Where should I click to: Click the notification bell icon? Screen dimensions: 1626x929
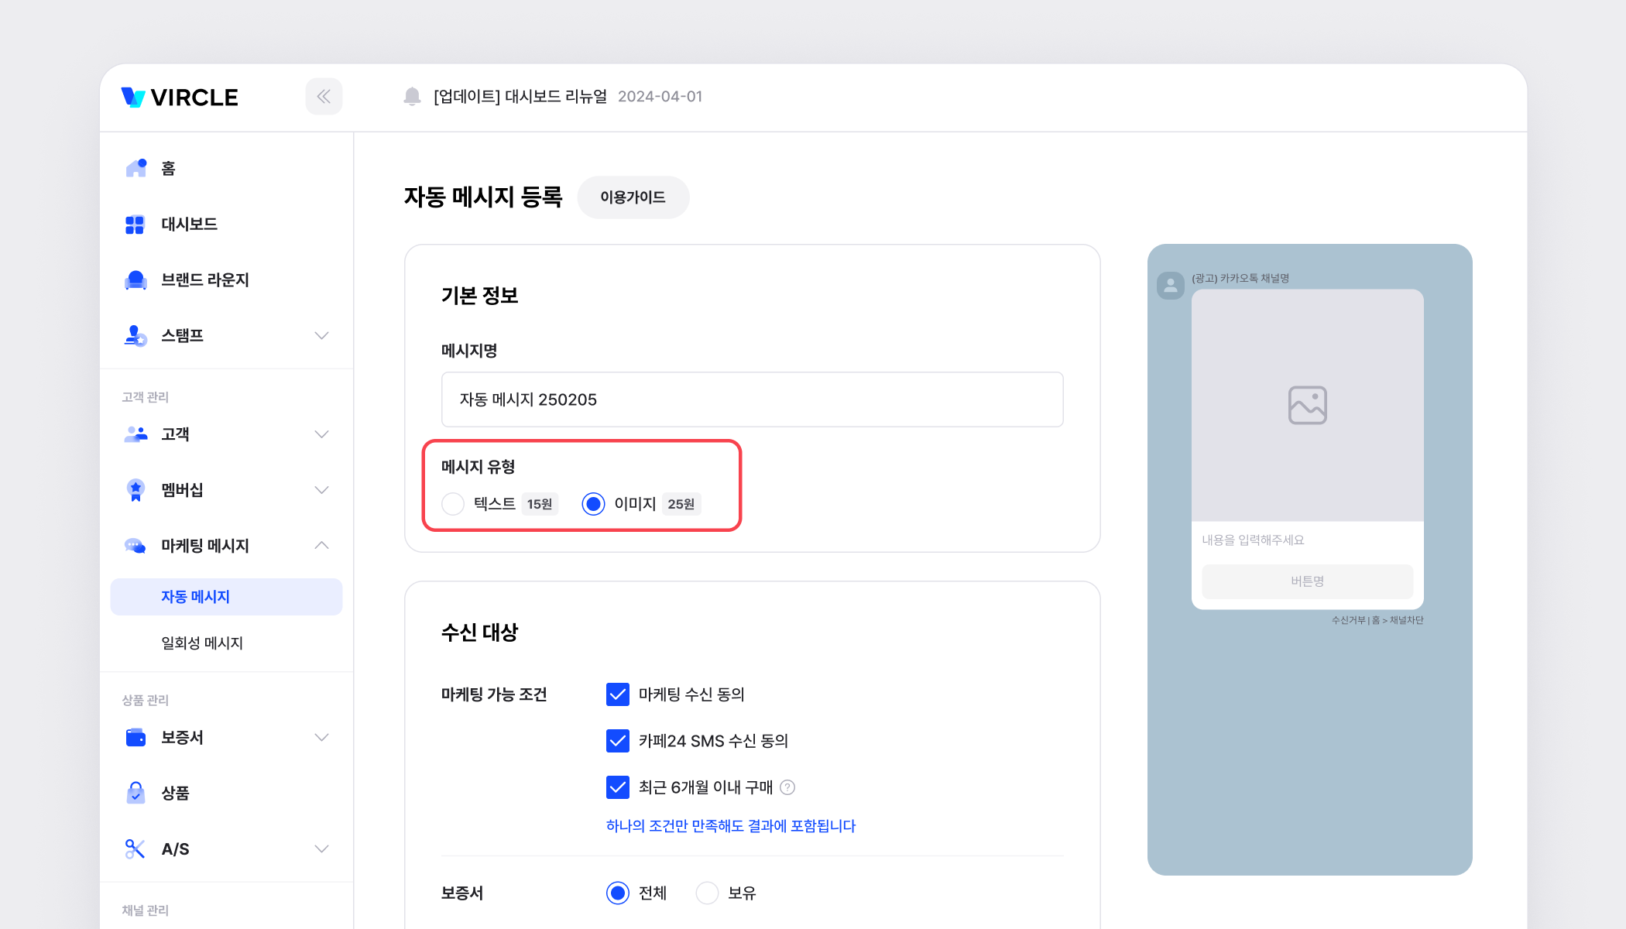[x=412, y=97]
